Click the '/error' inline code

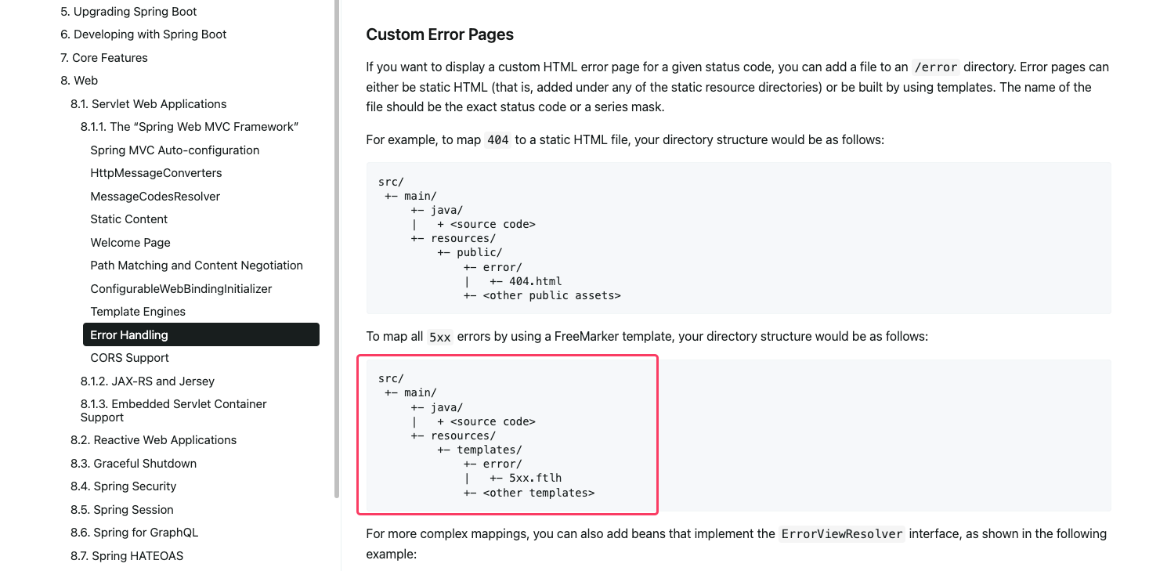936,67
